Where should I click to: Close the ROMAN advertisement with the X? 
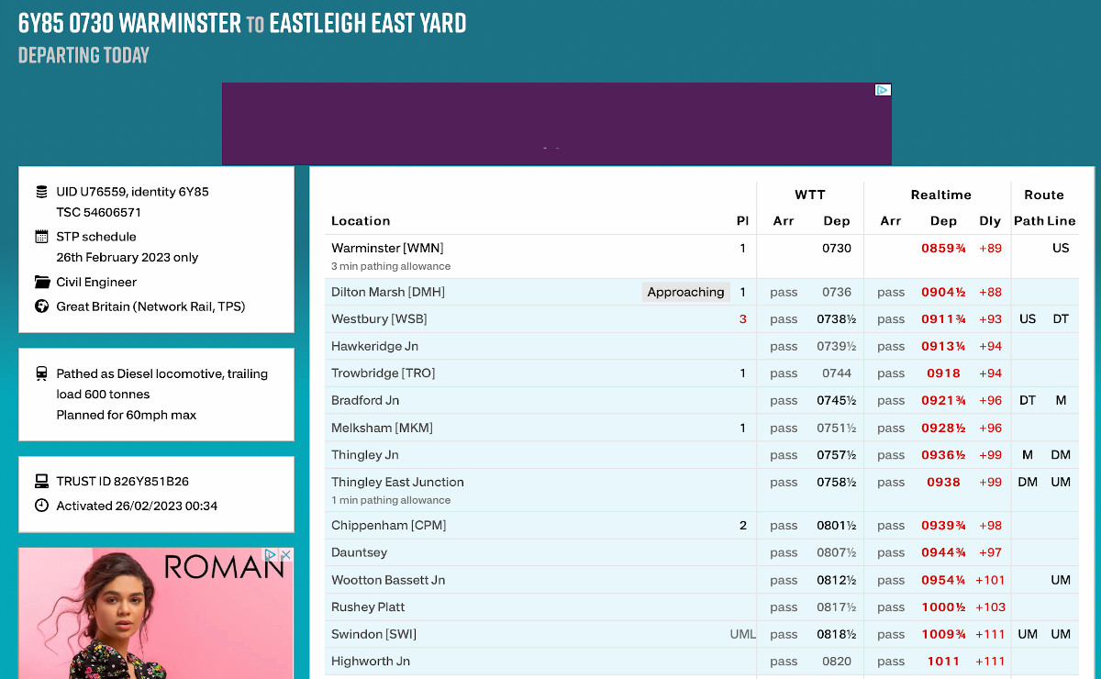coord(285,555)
